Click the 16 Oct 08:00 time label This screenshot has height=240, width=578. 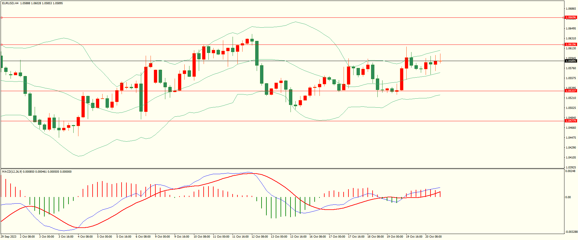click(x=317, y=237)
